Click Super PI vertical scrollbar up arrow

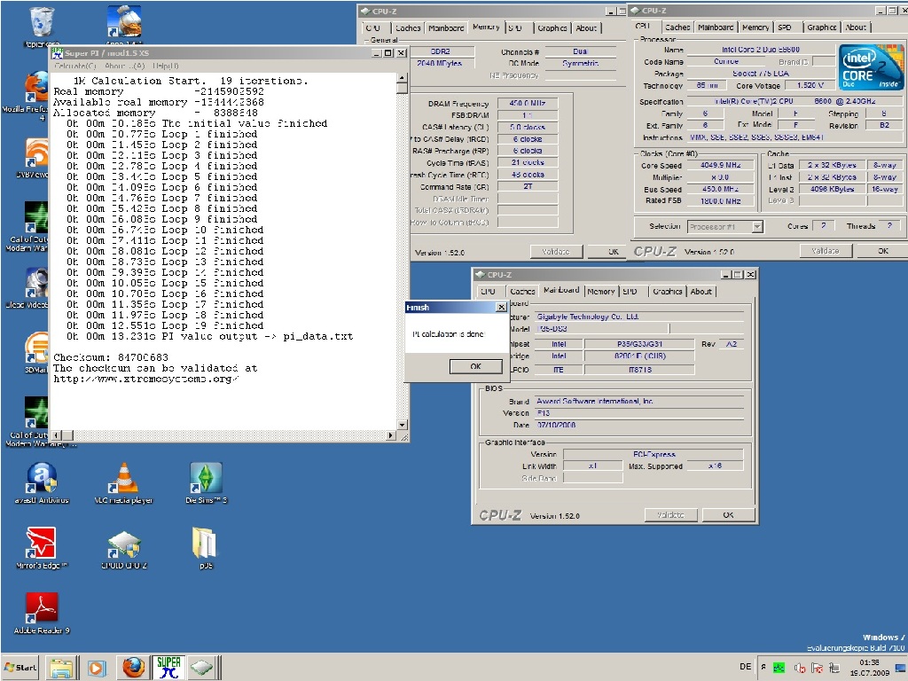pyautogui.click(x=402, y=78)
